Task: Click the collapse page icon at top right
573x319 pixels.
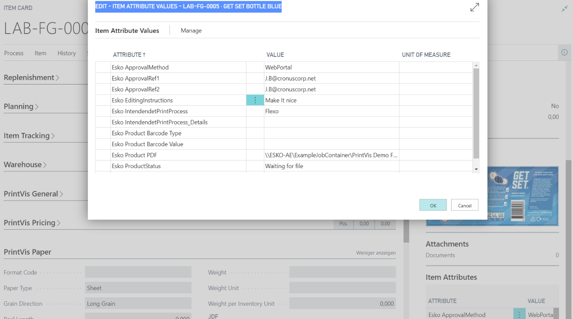Action: (x=565, y=8)
